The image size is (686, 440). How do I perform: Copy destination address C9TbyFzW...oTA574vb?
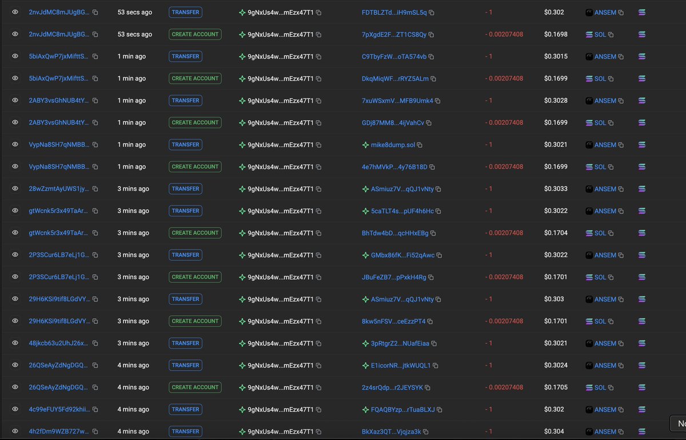click(x=431, y=57)
